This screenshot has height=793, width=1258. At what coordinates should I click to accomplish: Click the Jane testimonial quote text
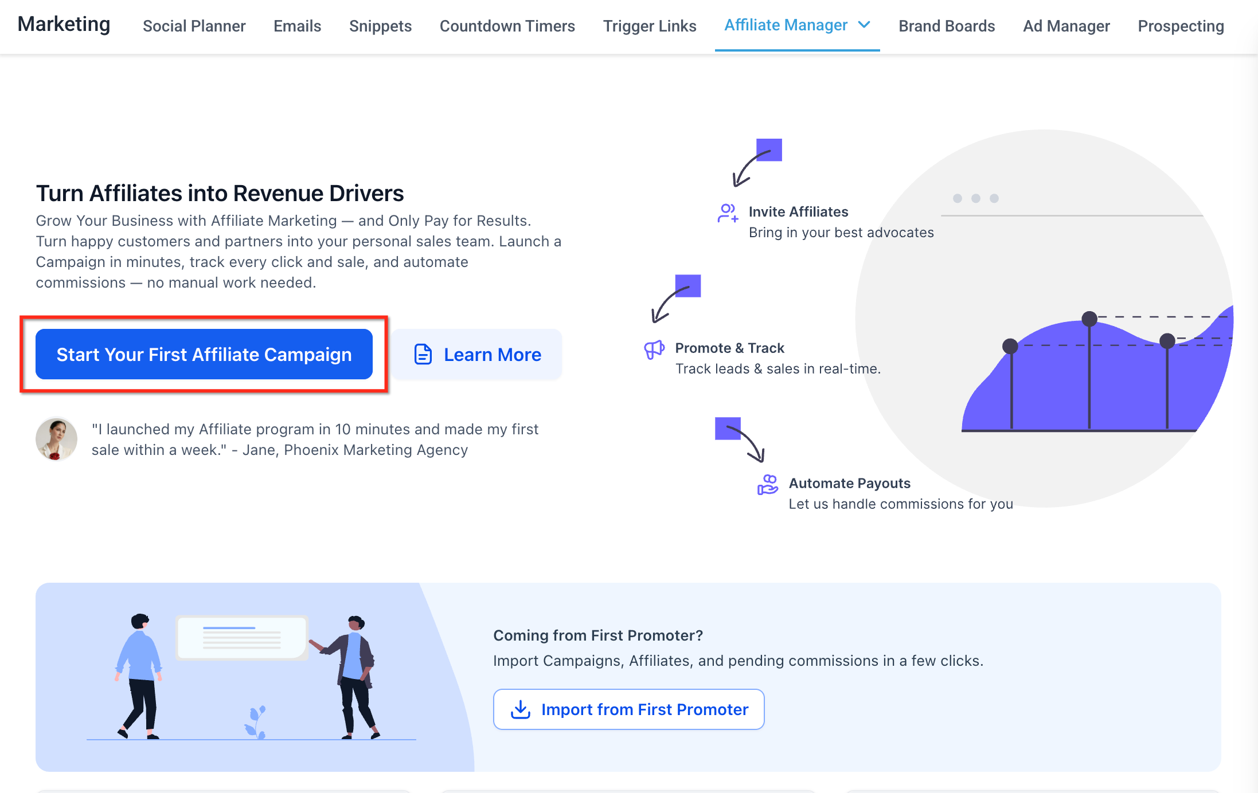point(315,439)
